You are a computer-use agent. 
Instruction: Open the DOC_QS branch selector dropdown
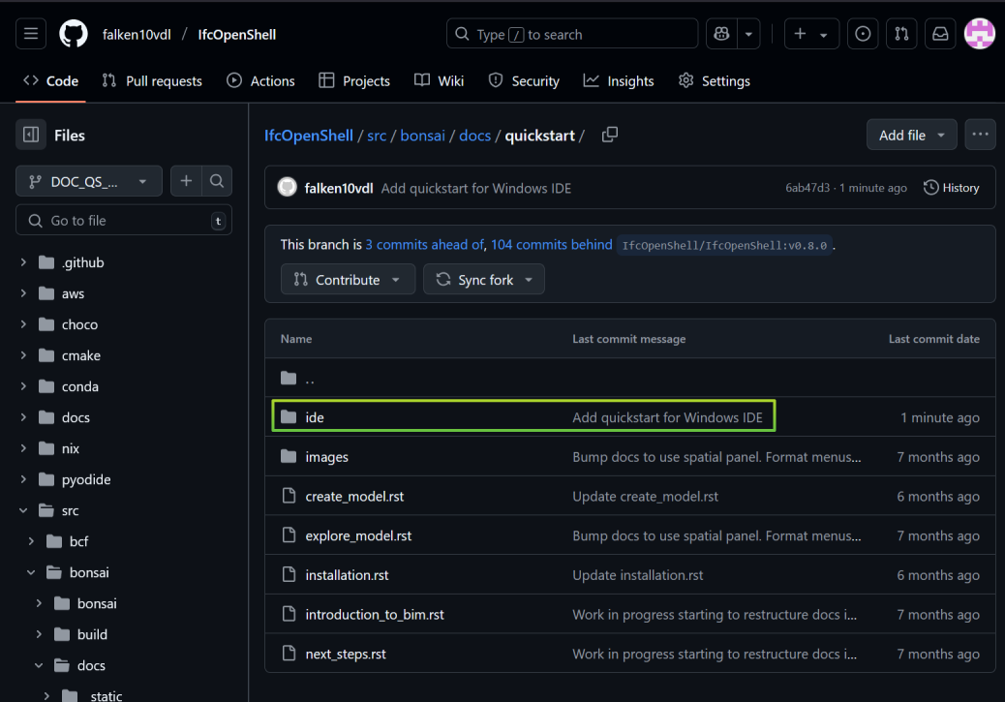click(x=89, y=181)
